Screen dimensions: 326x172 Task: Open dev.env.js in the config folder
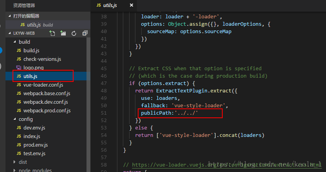tap(31, 128)
